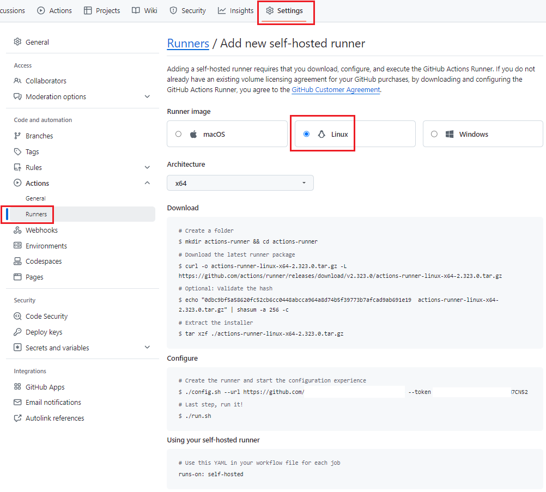Expand Secrets and variables chevron
546x492 pixels.
tap(147, 347)
